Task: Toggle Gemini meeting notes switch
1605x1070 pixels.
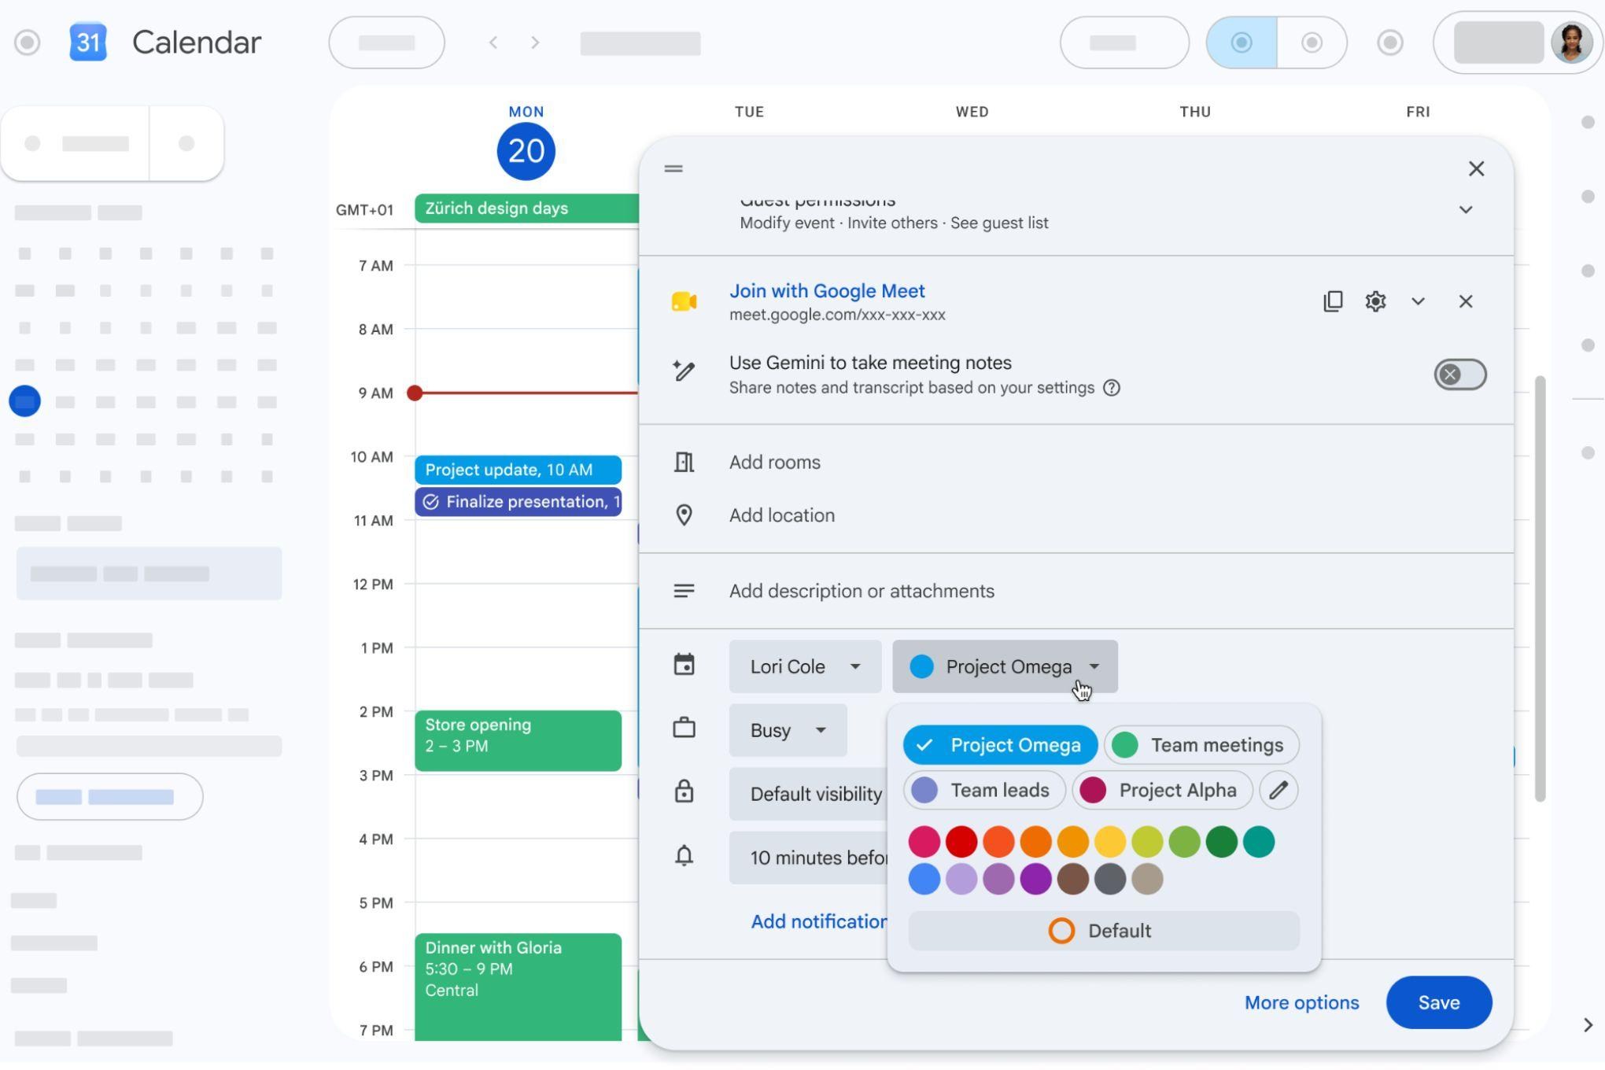Action: [x=1460, y=374]
